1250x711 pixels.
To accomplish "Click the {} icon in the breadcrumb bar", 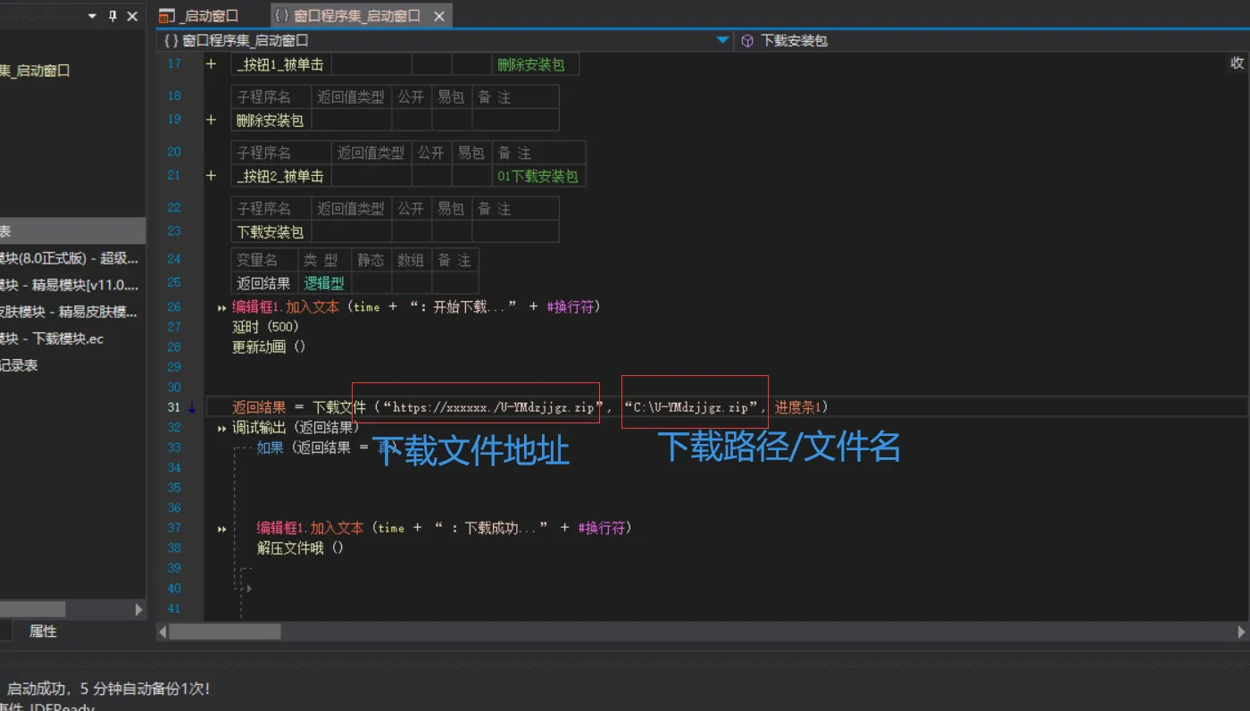I will [171, 40].
